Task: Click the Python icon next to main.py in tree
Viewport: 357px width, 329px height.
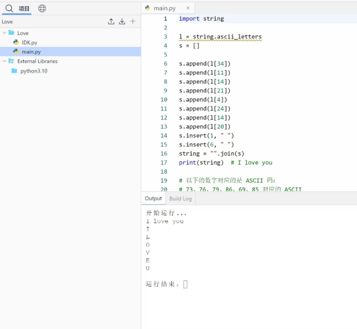Action: [16, 51]
